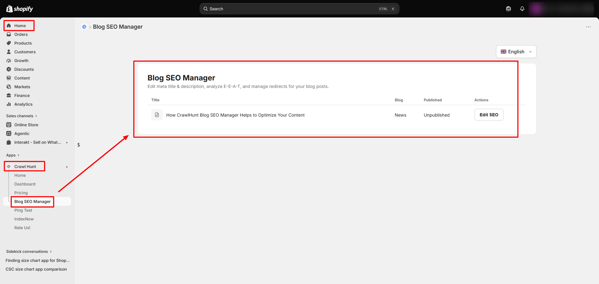Open IndexNow page
Image resolution: width=599 pixels, height=284 pixels.
(24, 219)
